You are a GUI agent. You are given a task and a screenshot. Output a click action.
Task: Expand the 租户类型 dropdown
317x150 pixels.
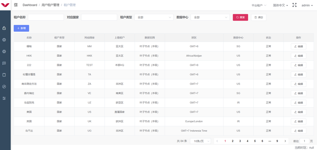tap(154, 17)
